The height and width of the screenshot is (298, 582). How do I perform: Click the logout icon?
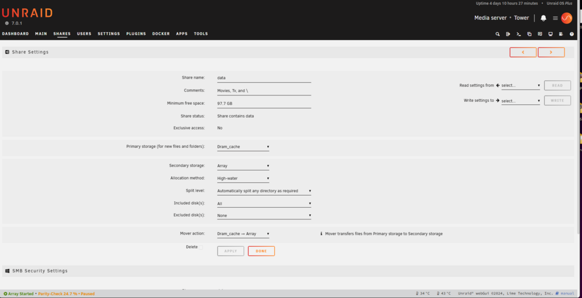point(508,34)
